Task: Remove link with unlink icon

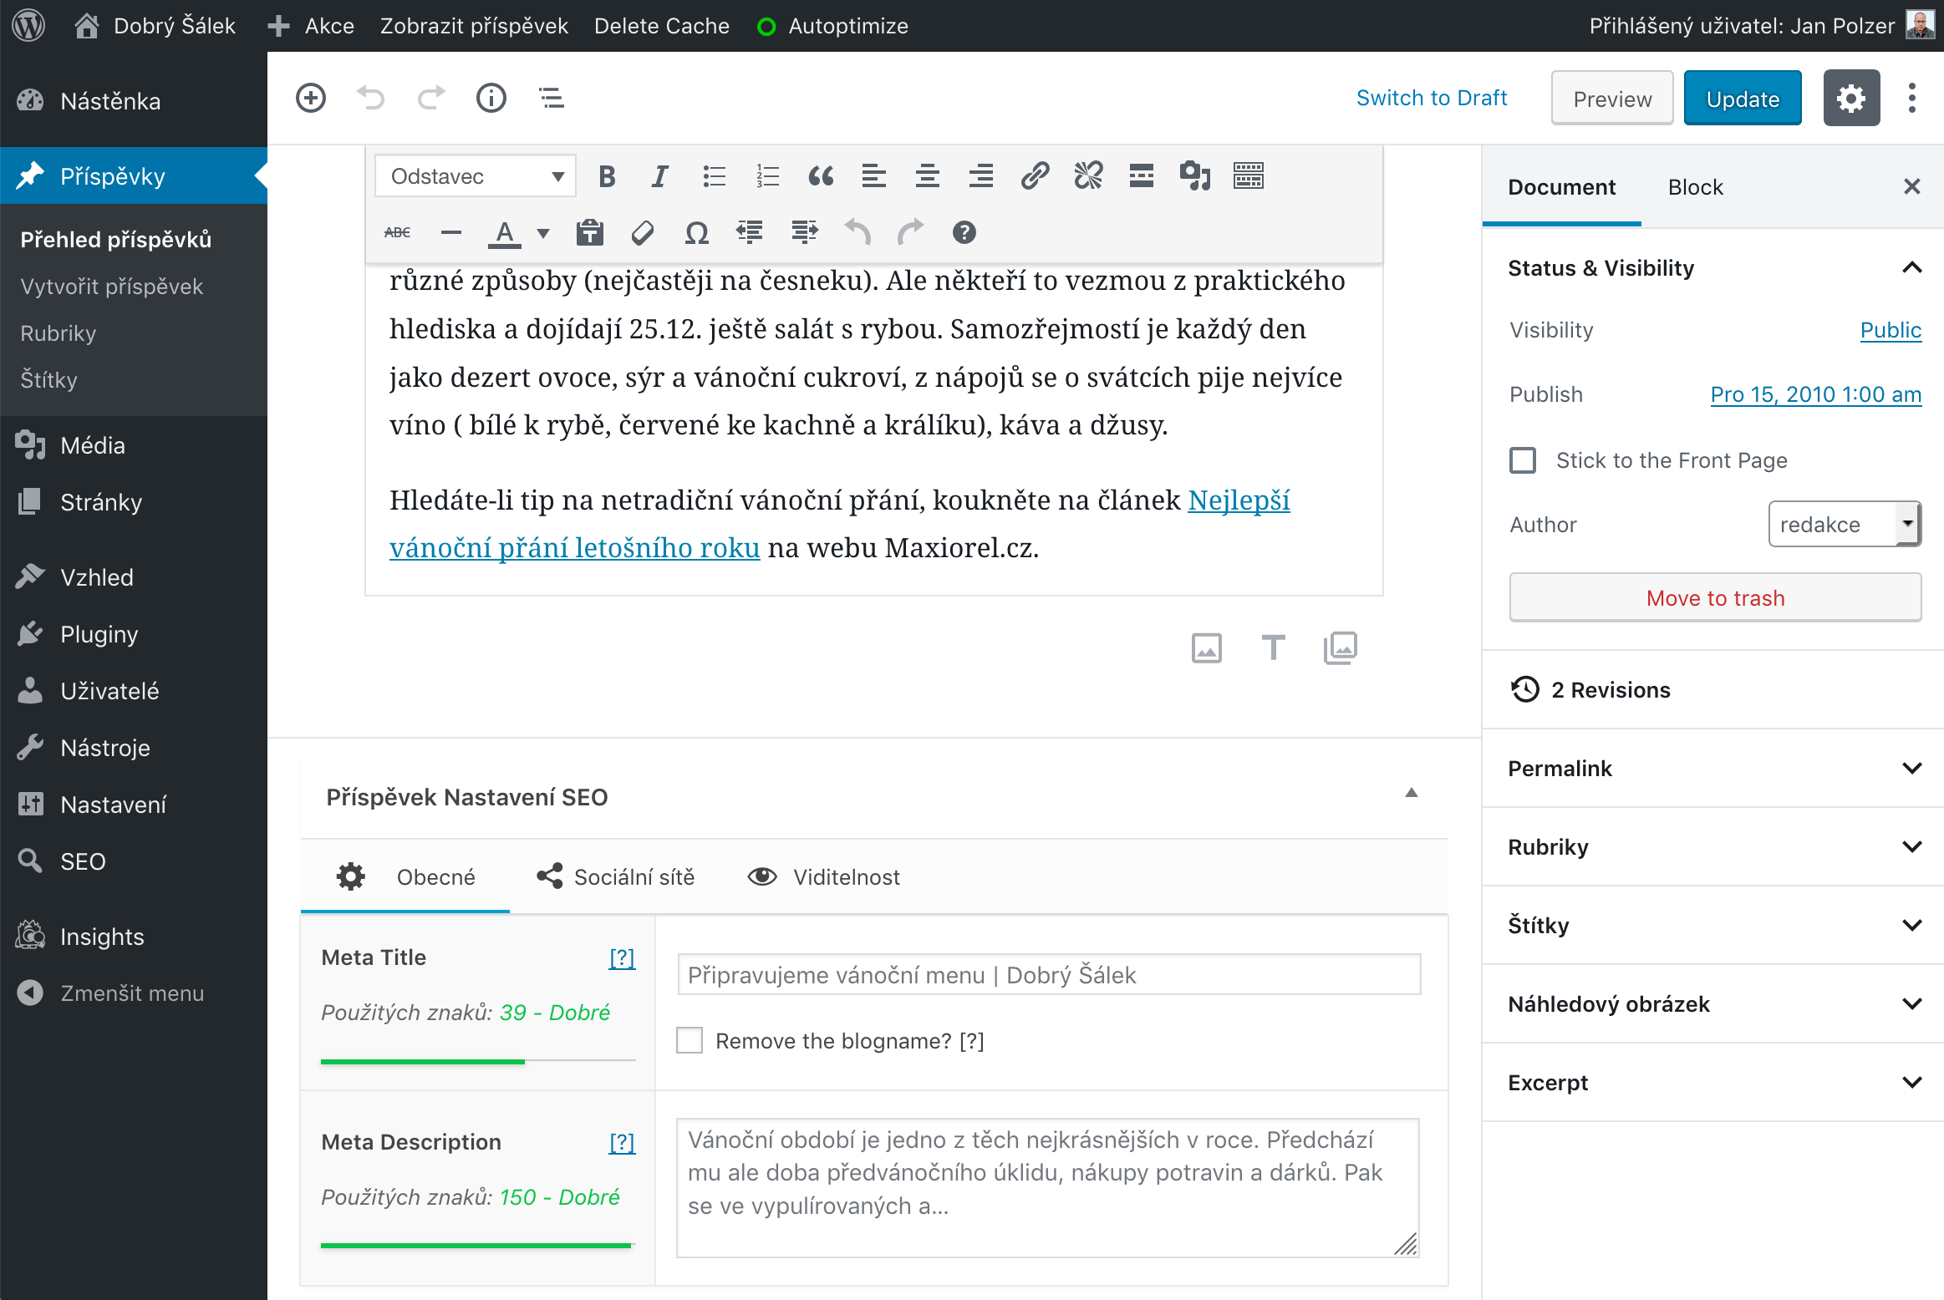Action: click(x=1088, y=176)
